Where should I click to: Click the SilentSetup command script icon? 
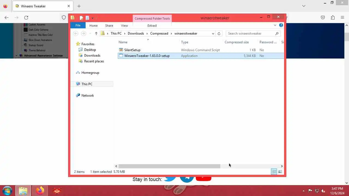(121, 50)
